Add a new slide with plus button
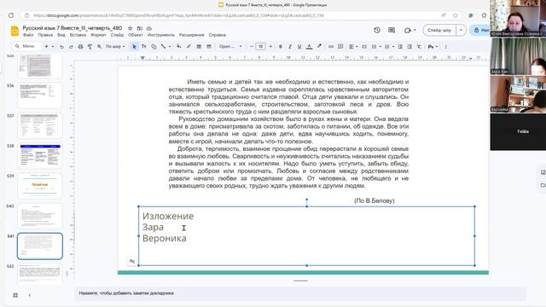 (x=46, y=47)
